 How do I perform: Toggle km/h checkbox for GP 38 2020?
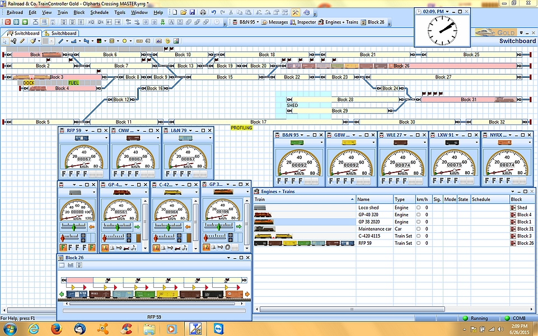coord(418,222)
